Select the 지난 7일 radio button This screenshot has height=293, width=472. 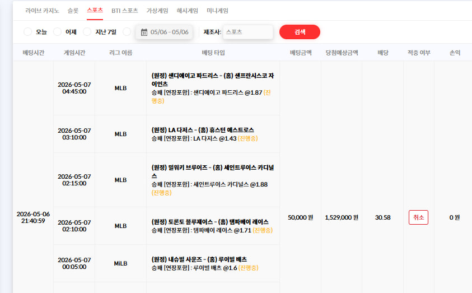87,31
